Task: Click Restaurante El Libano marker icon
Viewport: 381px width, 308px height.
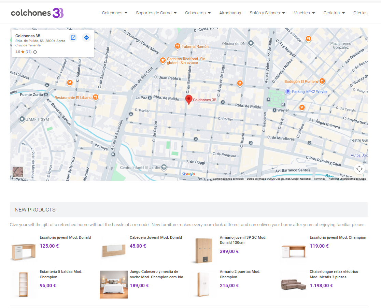Action: point(96,97)
